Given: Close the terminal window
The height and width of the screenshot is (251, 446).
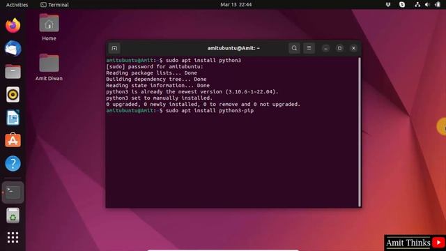Looking at the screenshot, I should point(353,48).
